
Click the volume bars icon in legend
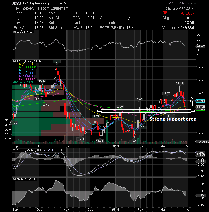tap(14, 82)
